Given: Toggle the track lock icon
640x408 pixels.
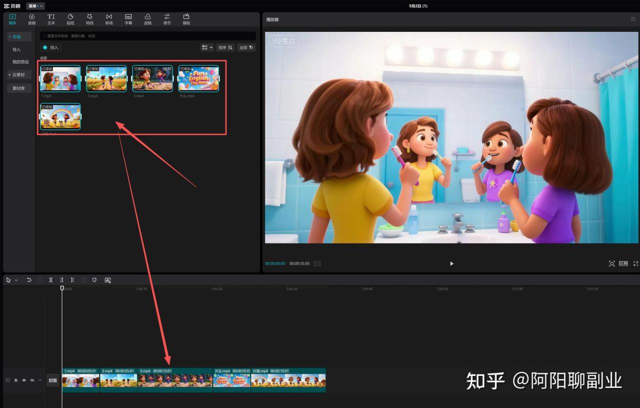Looking at the screenshot, I should tap(16, 380).
